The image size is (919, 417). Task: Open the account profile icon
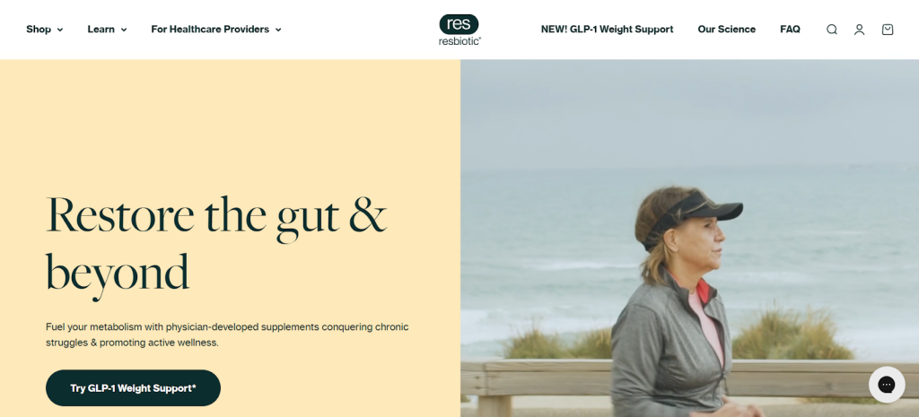[x=859, y=30]
